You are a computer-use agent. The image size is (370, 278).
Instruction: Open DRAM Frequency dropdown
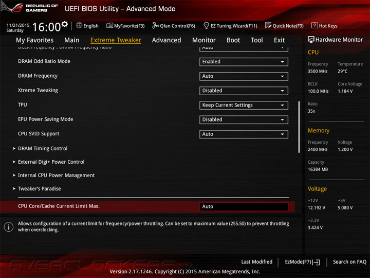pos(244,76)
